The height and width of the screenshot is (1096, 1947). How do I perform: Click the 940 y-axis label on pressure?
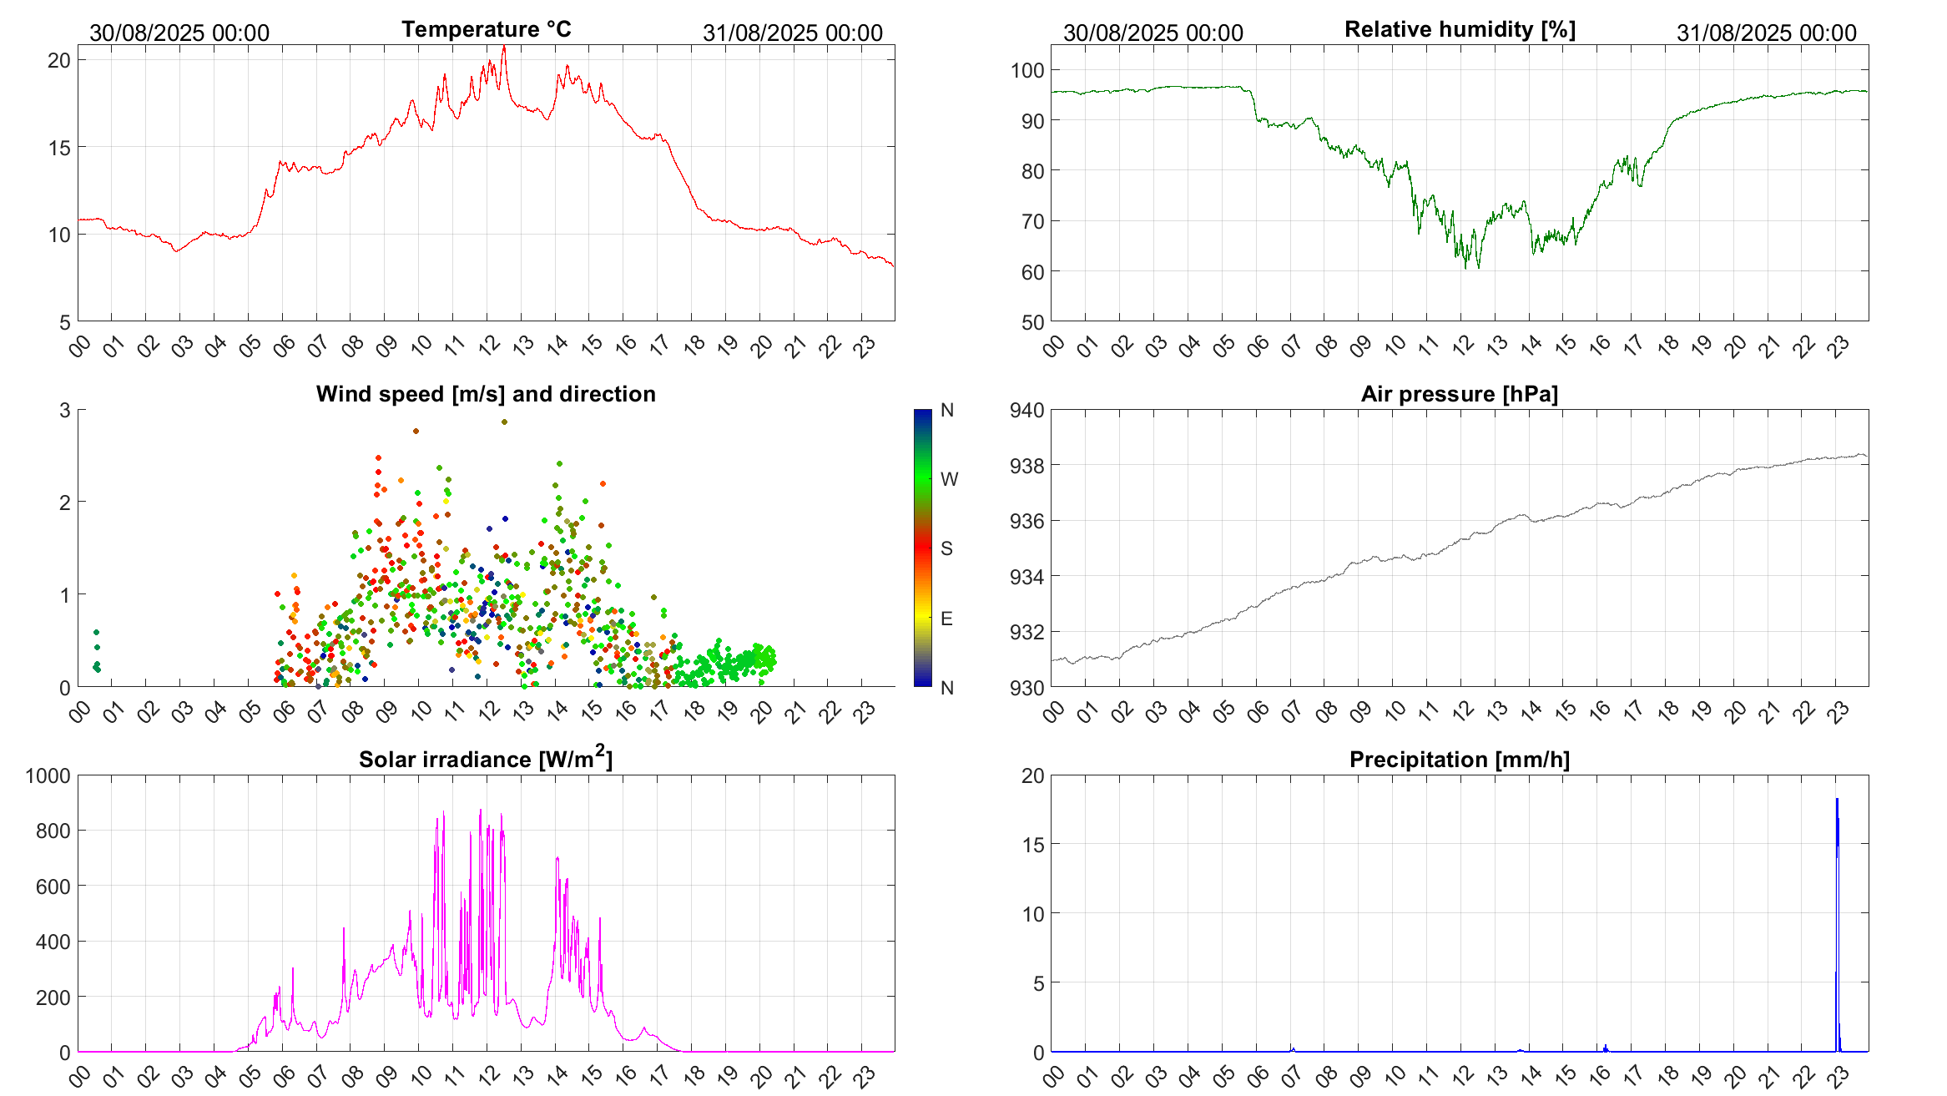(1026, 410)
